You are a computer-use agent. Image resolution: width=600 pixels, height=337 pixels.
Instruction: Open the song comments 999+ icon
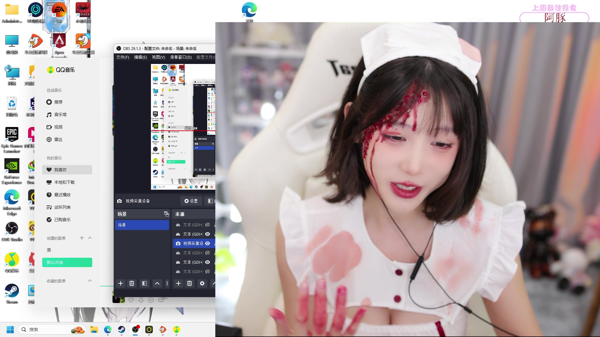coord(162,300)
